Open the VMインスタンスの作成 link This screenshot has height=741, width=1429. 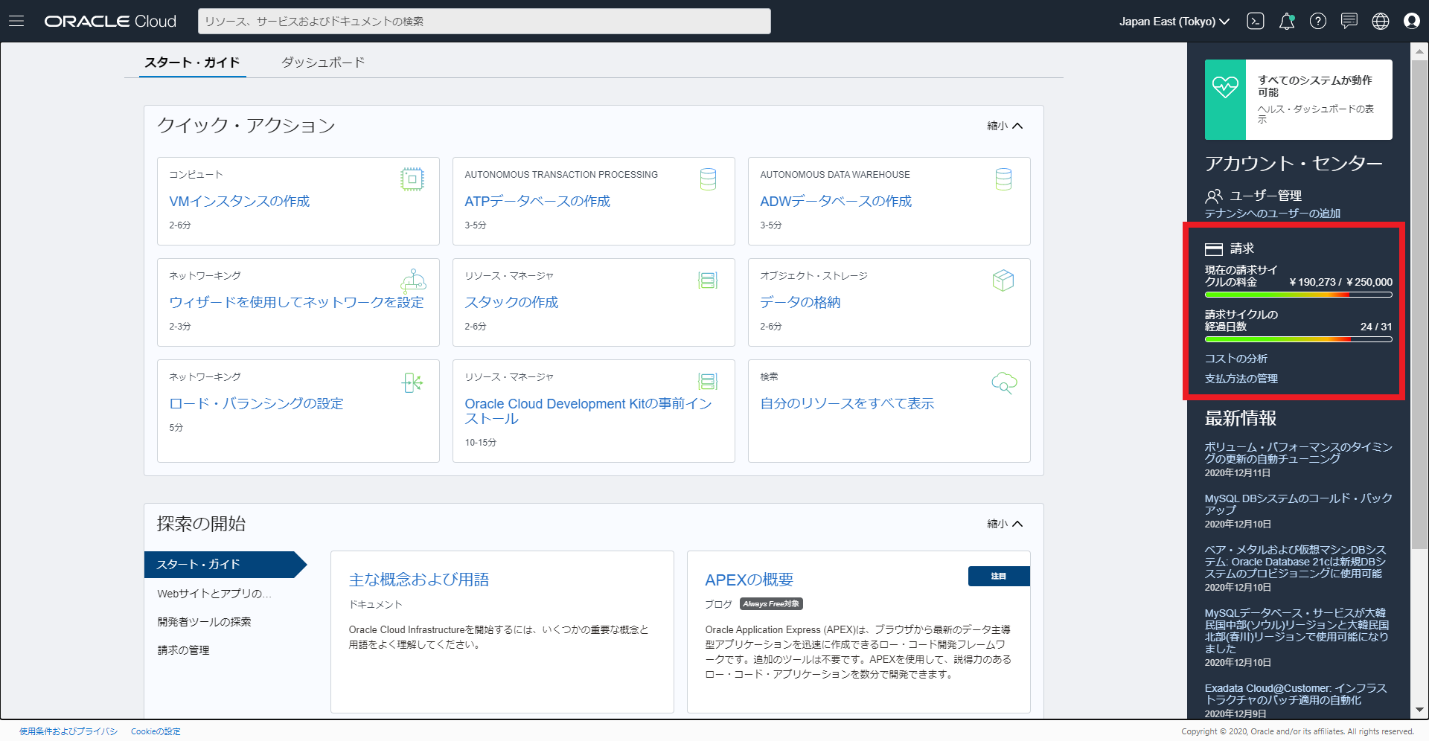tap(239, 202)
